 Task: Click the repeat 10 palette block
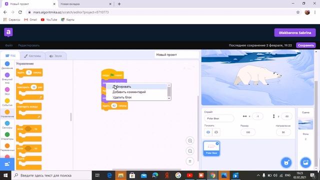tap(30, 91)
